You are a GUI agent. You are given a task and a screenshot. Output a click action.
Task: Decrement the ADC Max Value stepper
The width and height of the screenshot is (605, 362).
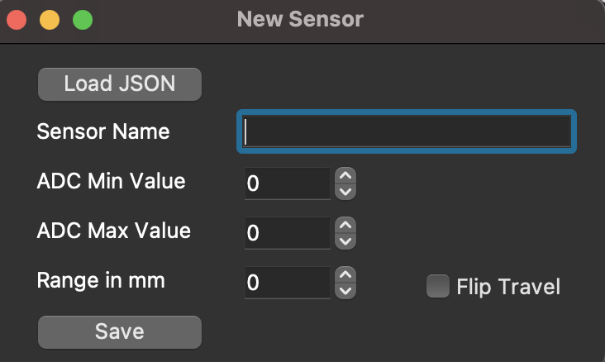click(346, 241)
